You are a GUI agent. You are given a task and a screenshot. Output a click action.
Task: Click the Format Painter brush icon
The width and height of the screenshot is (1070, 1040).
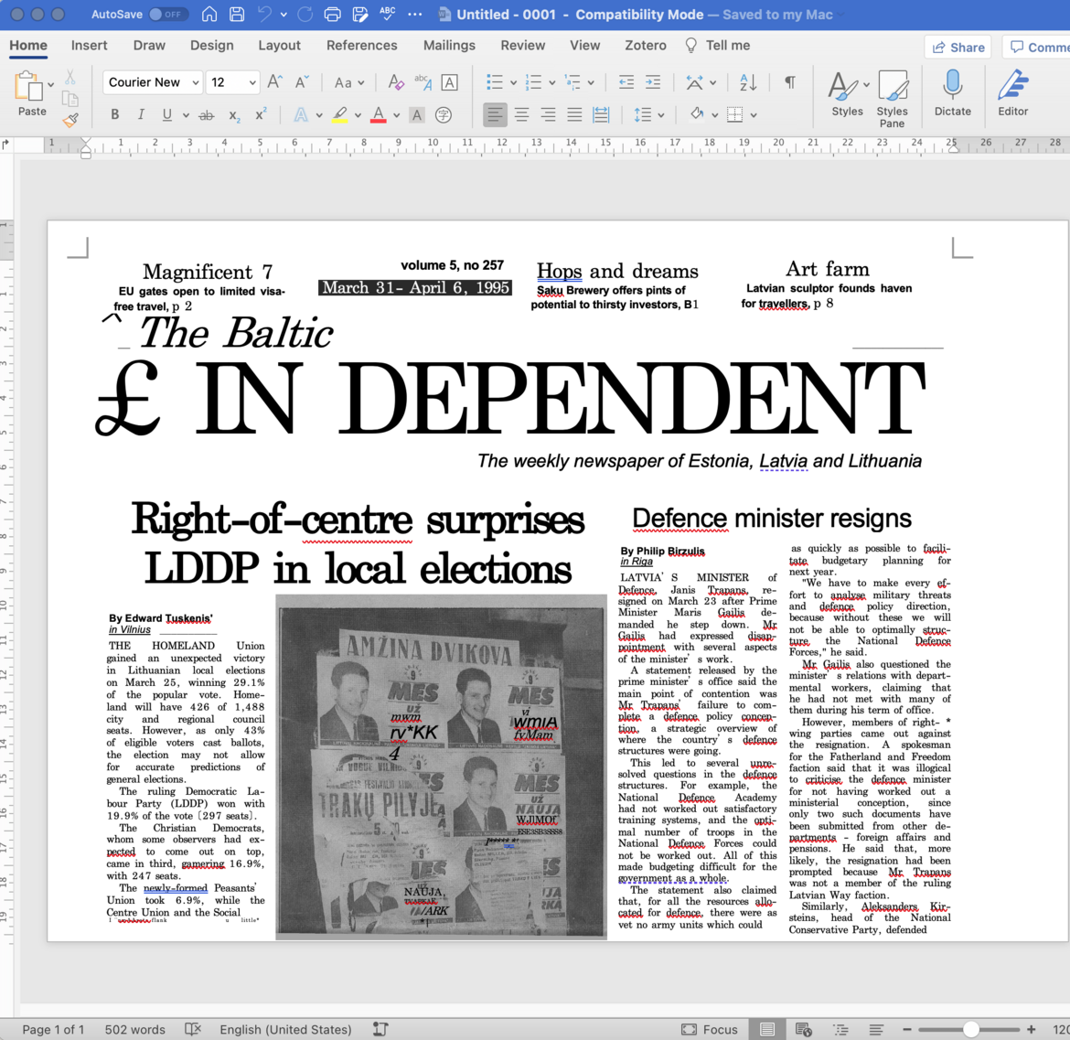70,120
